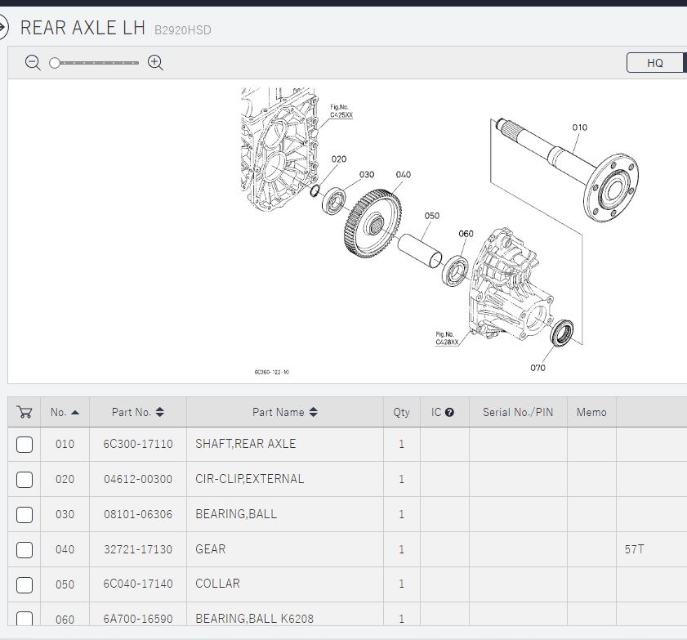Image resolution: width=687 pixels, height=640 pixels.
Task: Select checkbox for CIR-CLIP,EXTERNAL row
Action: [x=25, y=479]
